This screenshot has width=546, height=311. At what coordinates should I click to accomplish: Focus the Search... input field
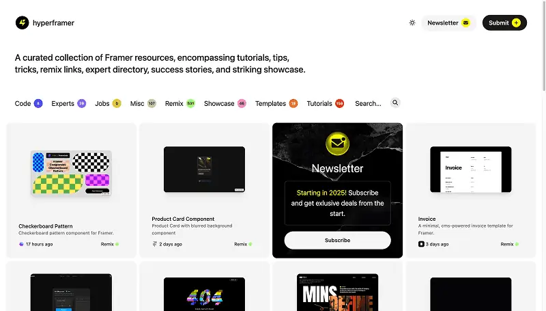coord(368,103)
